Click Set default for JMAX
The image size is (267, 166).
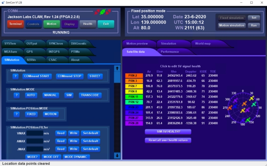coord(91,149)
